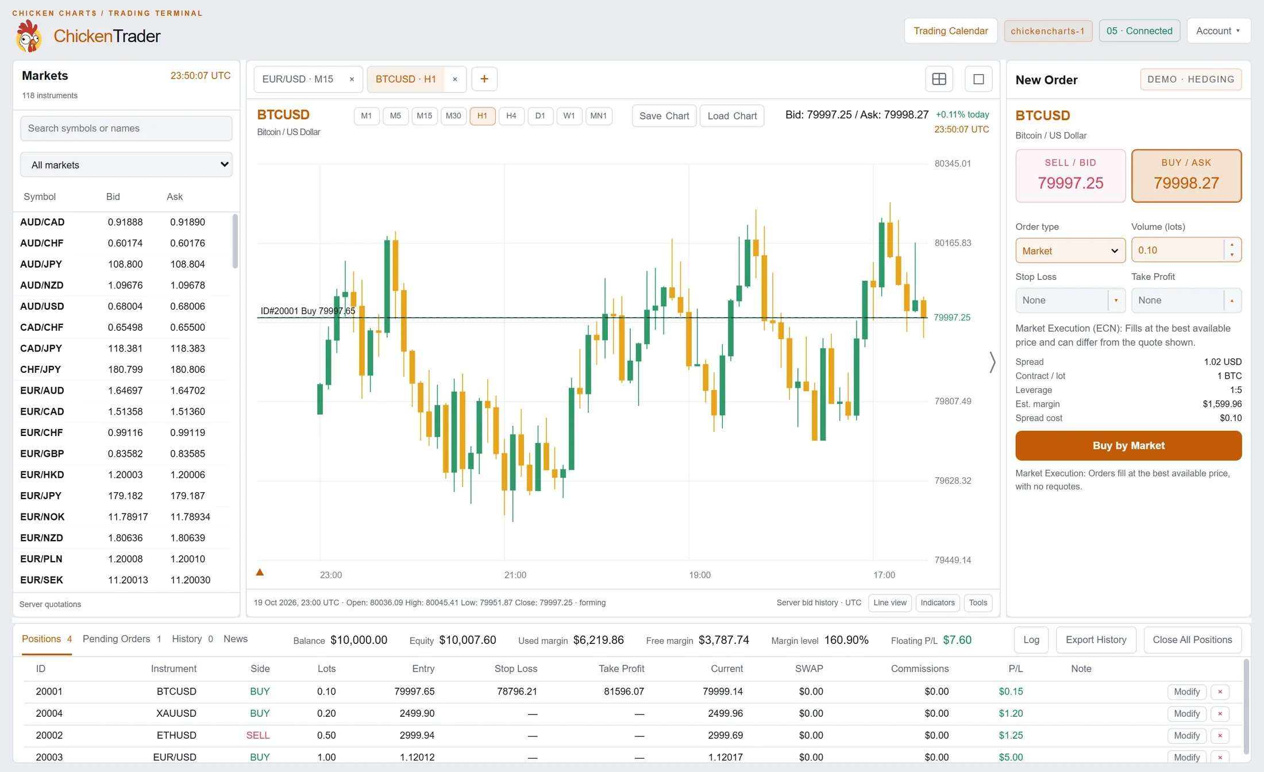Click Export History button
The image size is (1264, 772).
pyautogui.click(x=1096, y=640)
